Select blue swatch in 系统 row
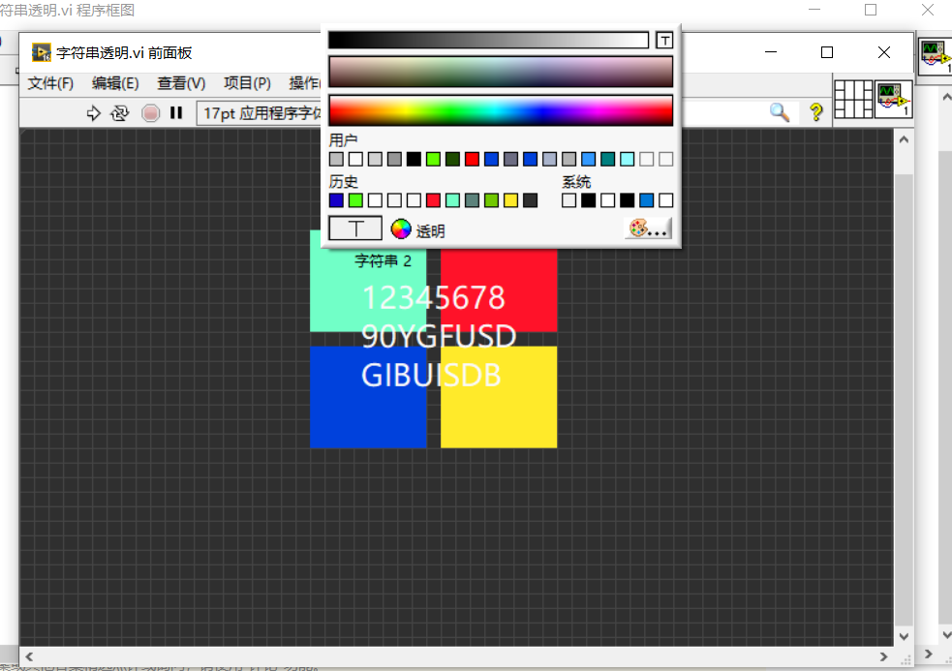 coord(647,200)
